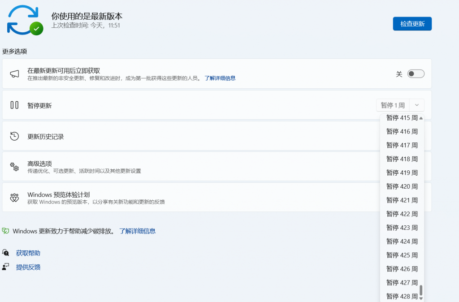Screen dimensions: 459x302
Task: Click the 暂停 1 周 pause button
Action: (393, 105)
